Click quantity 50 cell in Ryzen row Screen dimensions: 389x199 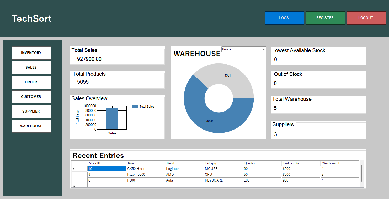pos(262,175)
